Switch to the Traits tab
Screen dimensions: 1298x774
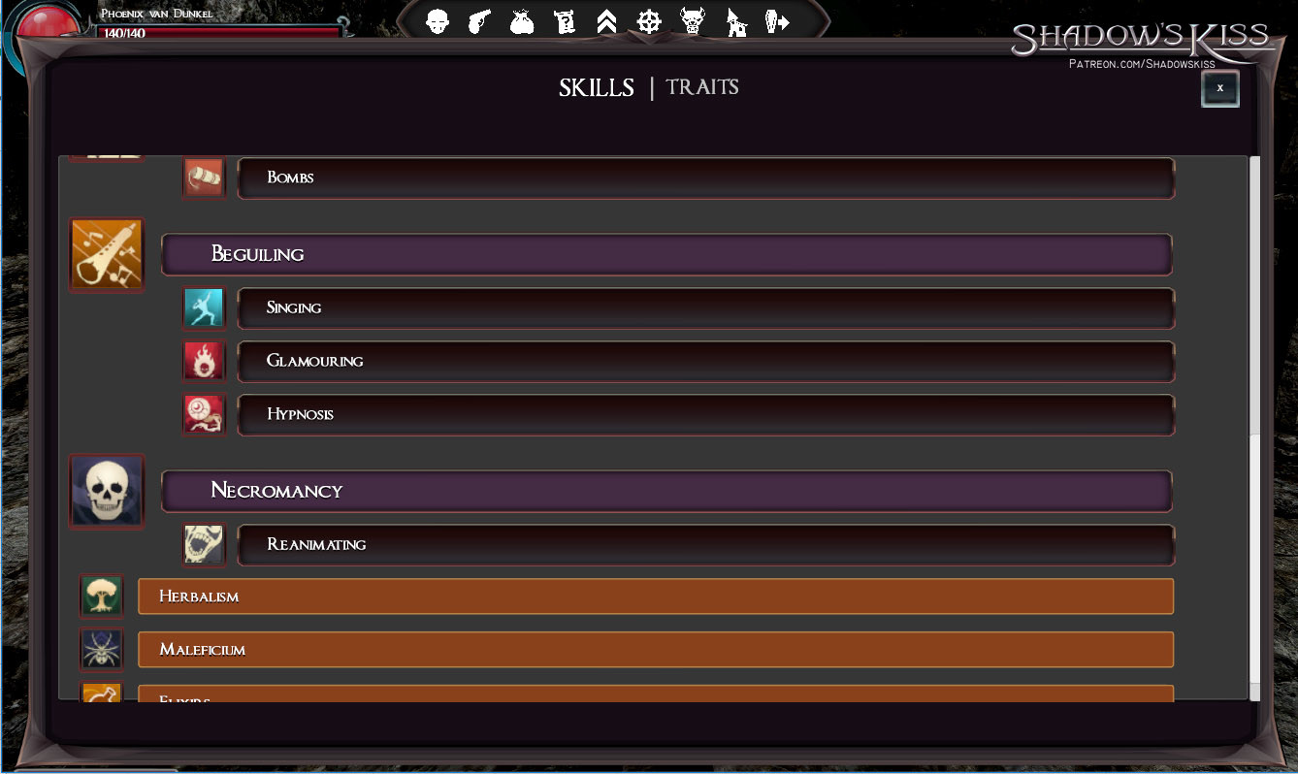tap(701, 87)
